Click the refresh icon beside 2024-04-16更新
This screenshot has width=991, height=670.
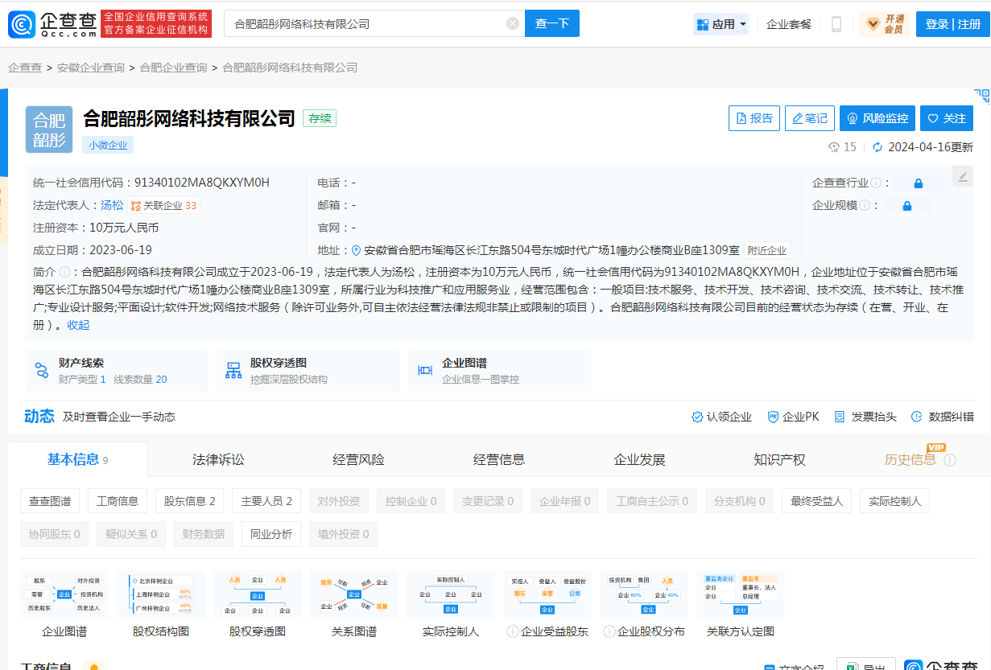coord(877,148)
